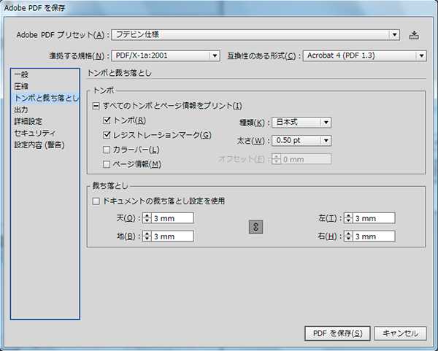Click the PDF を保存 button
Image resolution: width=438 pixels, height=351 pixels.
337,333
